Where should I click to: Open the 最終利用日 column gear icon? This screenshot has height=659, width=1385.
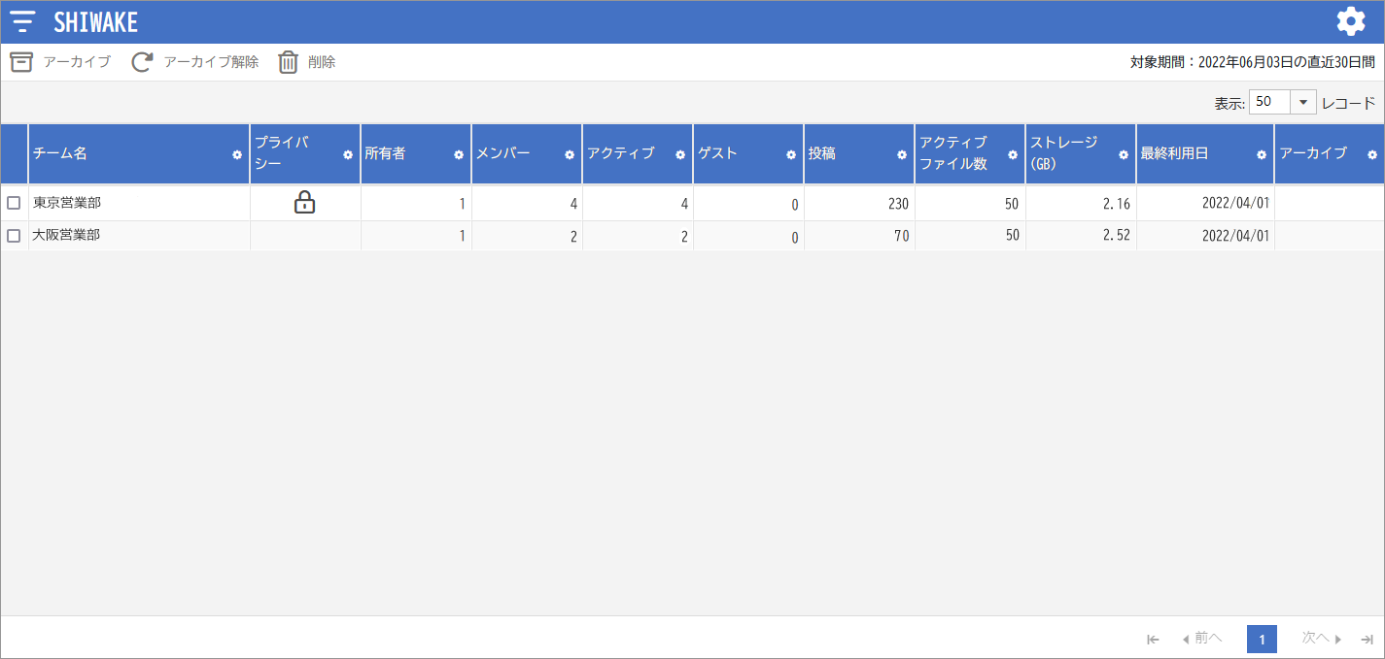[x=1260, y=153]
